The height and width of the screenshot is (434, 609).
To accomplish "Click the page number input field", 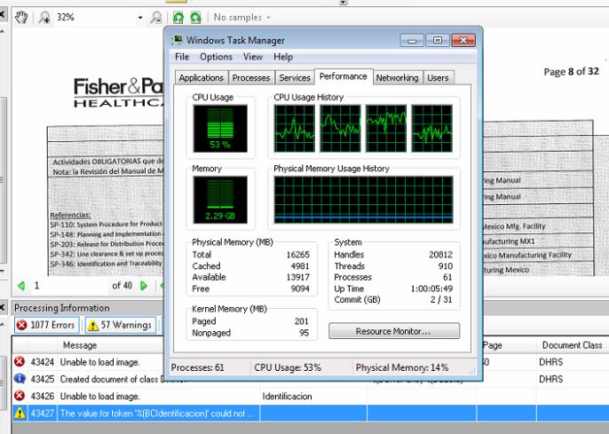I will (x=62, y=286).
